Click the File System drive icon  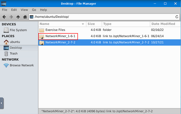[x=6, y=30]
